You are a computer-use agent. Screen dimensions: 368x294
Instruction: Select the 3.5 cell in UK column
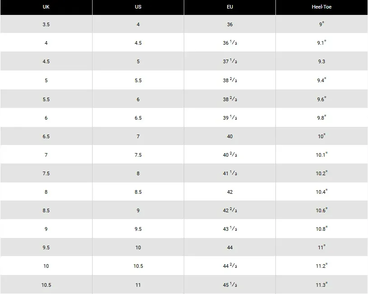click(x=46, y=24)
